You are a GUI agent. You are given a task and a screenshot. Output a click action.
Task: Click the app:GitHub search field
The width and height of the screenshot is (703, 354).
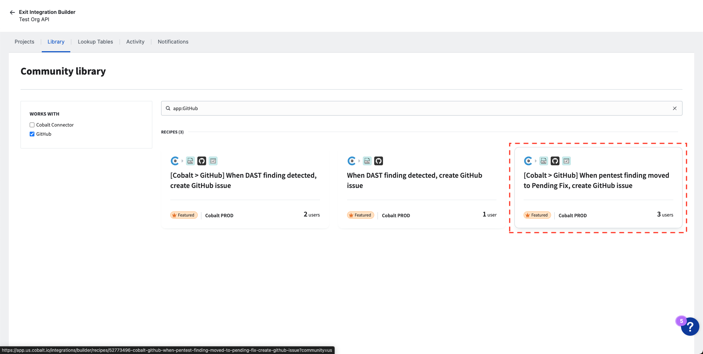point(421,108)
